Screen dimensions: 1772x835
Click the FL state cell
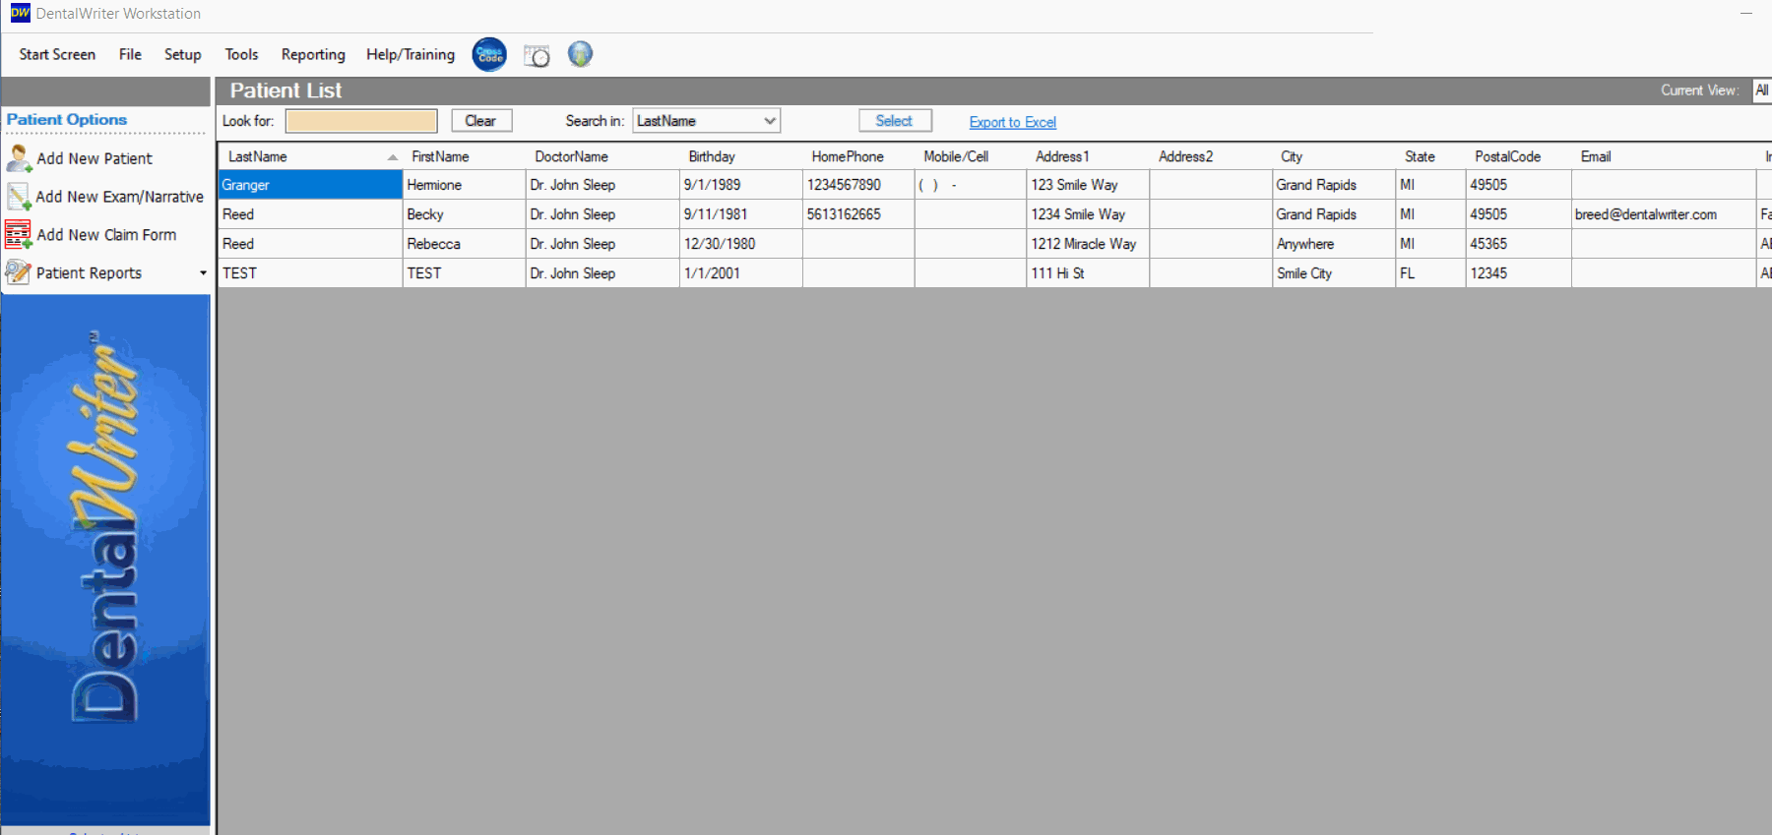coord(1430,273)
